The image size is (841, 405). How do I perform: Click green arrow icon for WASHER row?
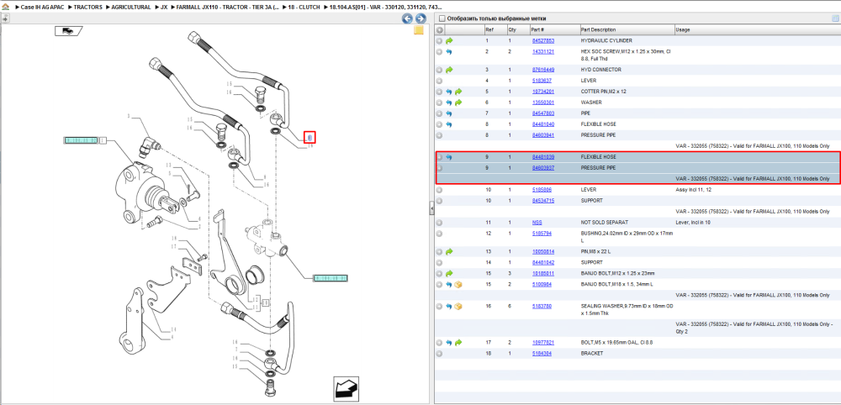click(x=458, y=103)
